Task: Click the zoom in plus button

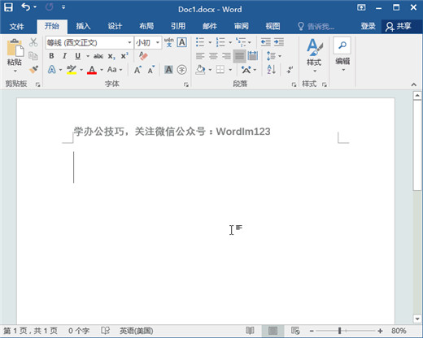Action: (380, 331)
